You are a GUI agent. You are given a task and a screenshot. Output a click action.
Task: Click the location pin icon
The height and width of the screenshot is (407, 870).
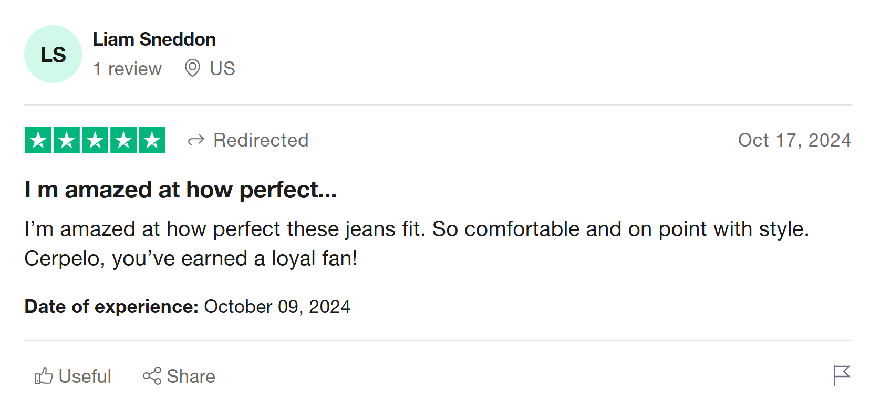point(192,68)
